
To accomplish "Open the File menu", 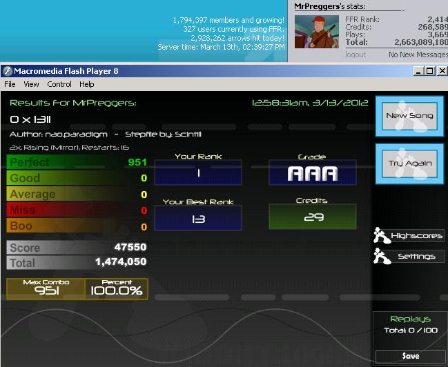I will click(x=10, y=84).
